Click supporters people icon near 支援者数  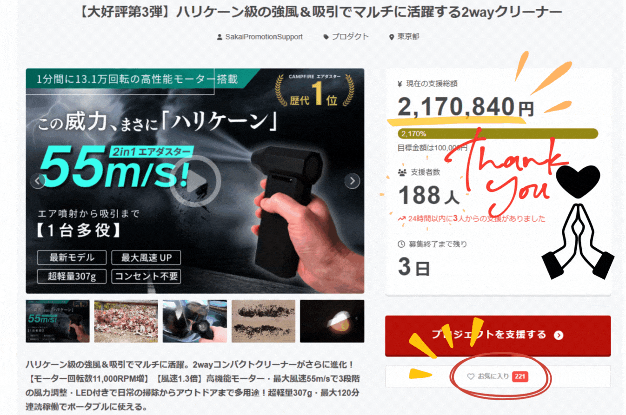click(x=402, y=172)
